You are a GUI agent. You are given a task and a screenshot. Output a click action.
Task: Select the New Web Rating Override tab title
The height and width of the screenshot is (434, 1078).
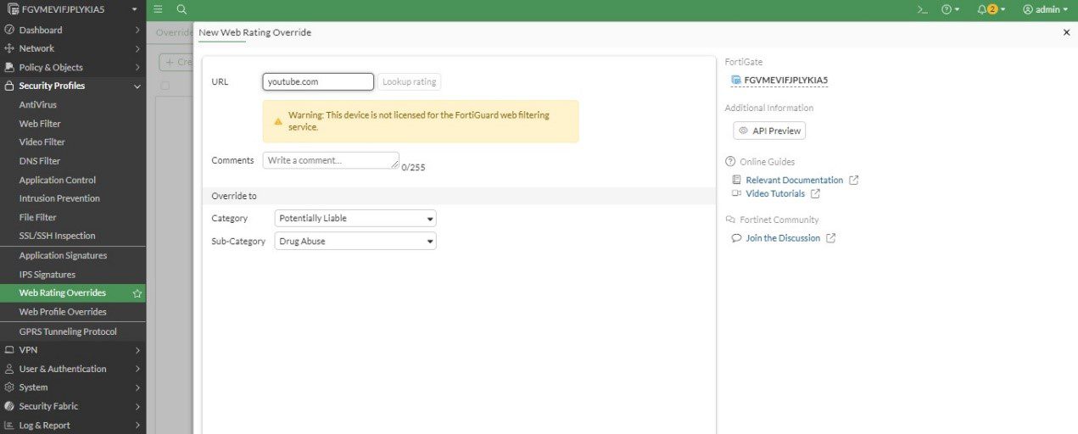coord(254,32)
